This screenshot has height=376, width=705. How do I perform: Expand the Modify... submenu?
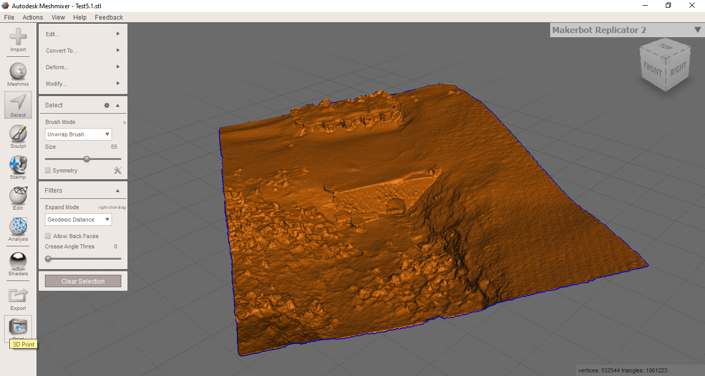pyautogui.click(x=83, y=84)
